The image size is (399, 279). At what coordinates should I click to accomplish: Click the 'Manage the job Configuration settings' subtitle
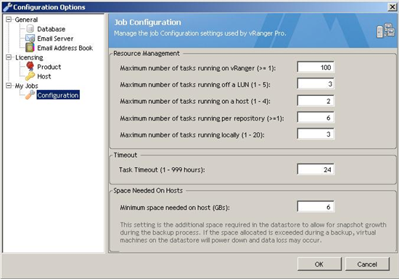pos(200,33)
